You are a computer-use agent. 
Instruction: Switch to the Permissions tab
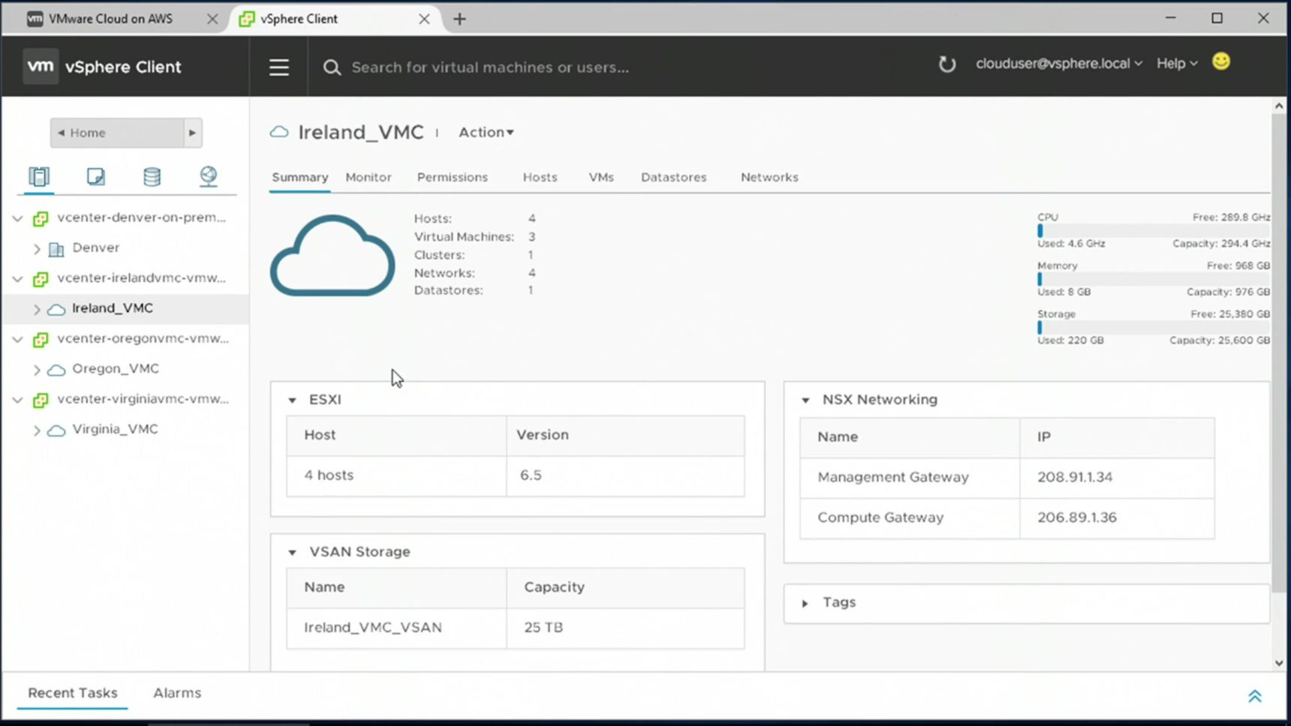point(453,177)
